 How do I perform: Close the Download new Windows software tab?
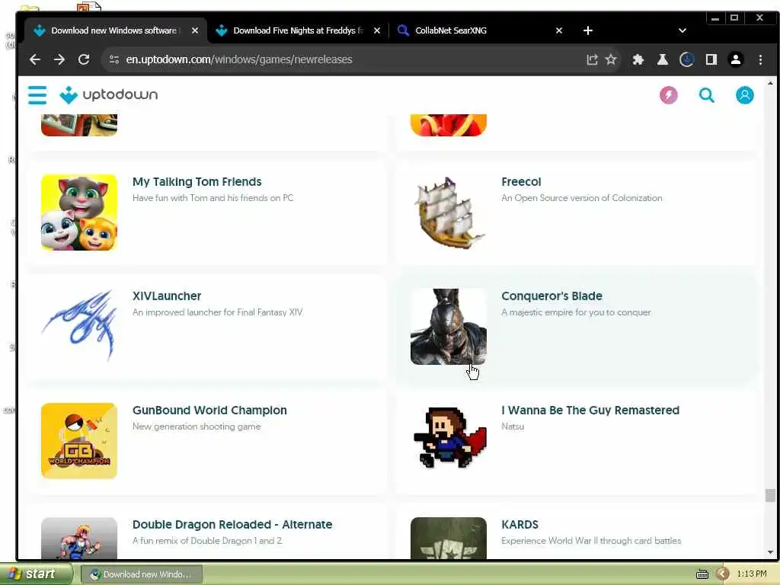click(x=195, y=30)
